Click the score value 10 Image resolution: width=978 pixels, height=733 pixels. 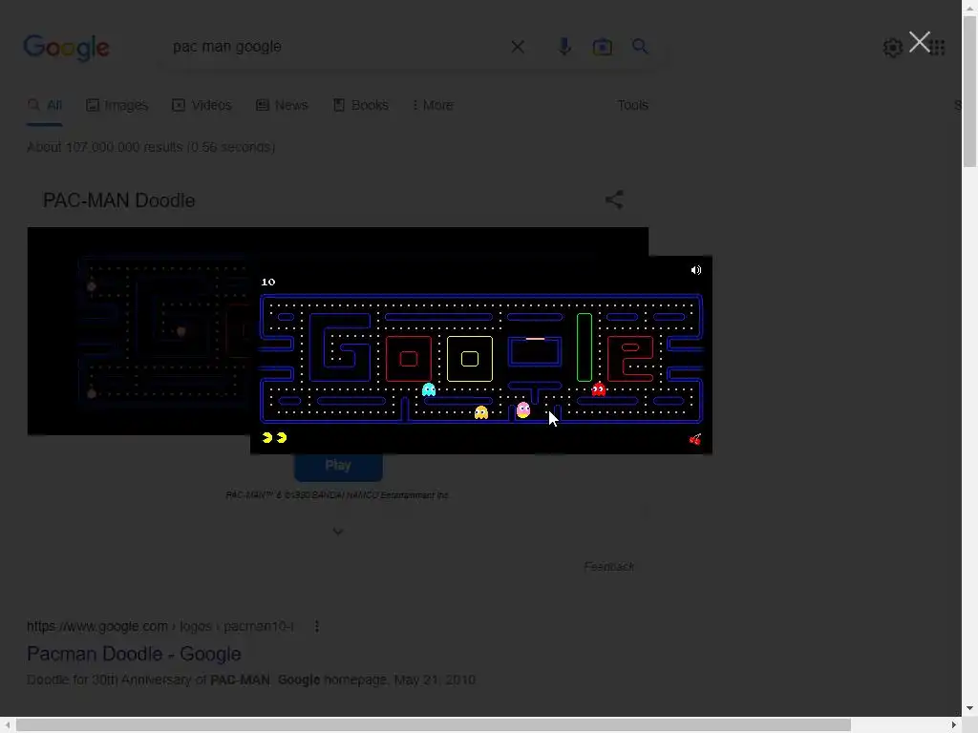[x=268, y=282]
